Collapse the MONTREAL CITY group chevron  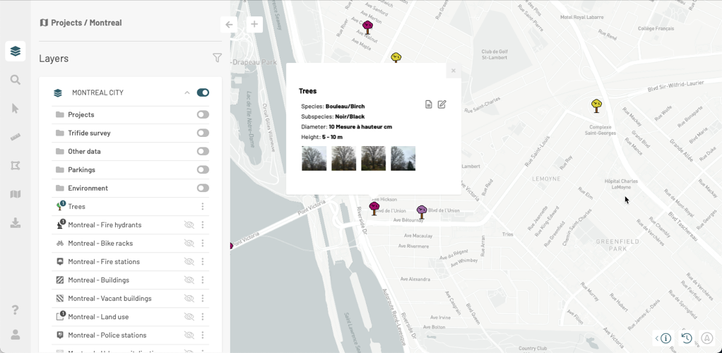point(187,92)
